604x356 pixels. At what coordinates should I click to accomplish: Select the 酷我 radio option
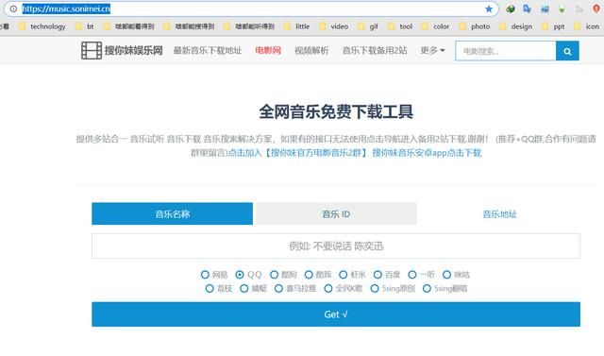tap(309, 275)
